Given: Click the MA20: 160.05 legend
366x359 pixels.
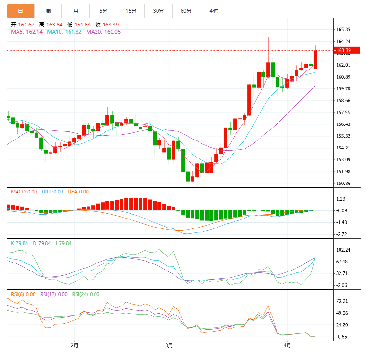Looking at the screenshot, I should [x=104, y=32].
